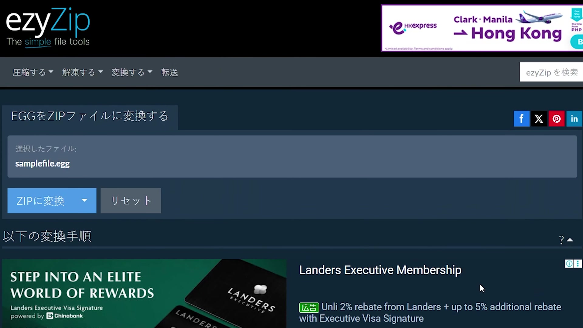Image resolution: width=583 pixels, height=328 pixels.
Task: Collapse the 以下の変換手順 section arrow
Action: (570, 240)
